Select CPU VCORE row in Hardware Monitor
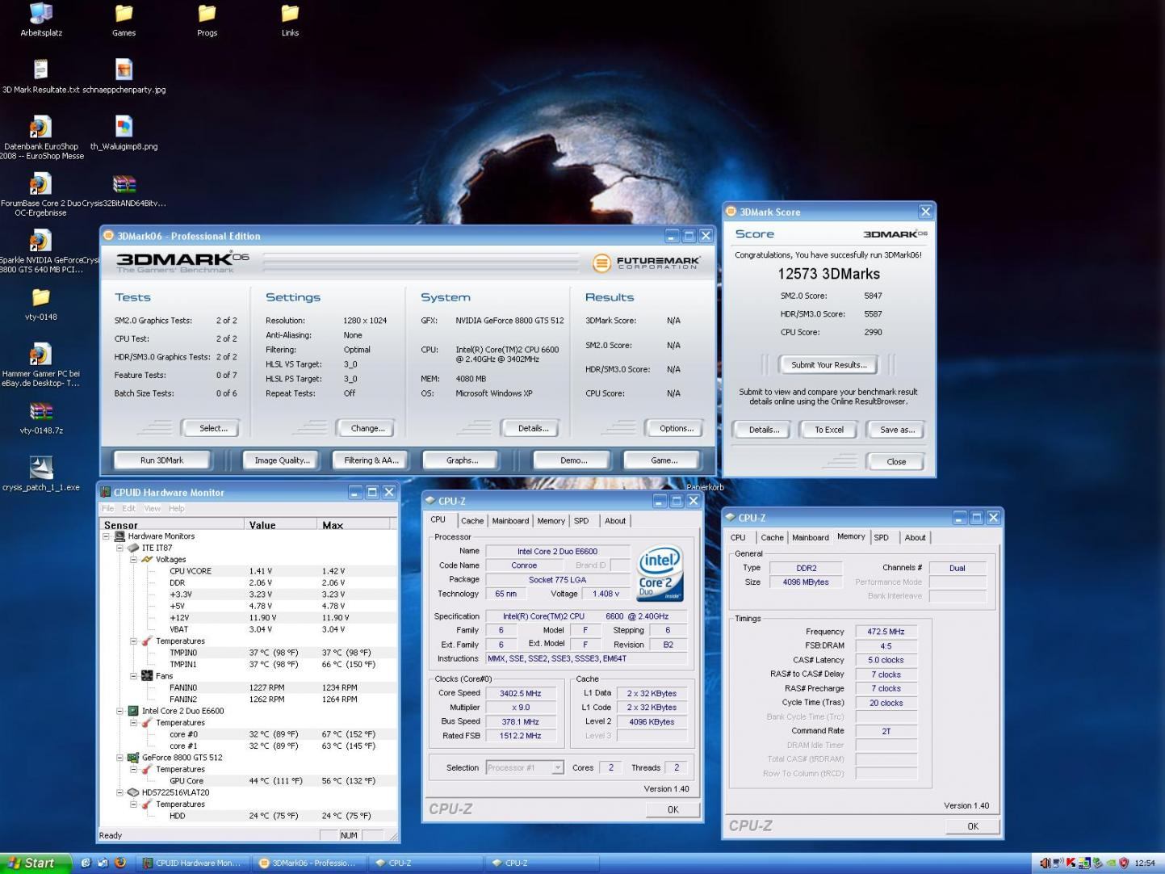This screenshot has height=874, width=1165. click(x=250, y=571)
